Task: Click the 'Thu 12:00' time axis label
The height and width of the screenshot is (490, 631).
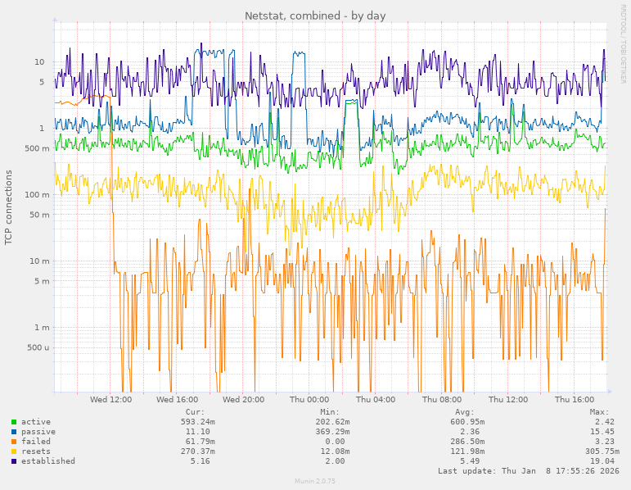Action: point(508,399)
